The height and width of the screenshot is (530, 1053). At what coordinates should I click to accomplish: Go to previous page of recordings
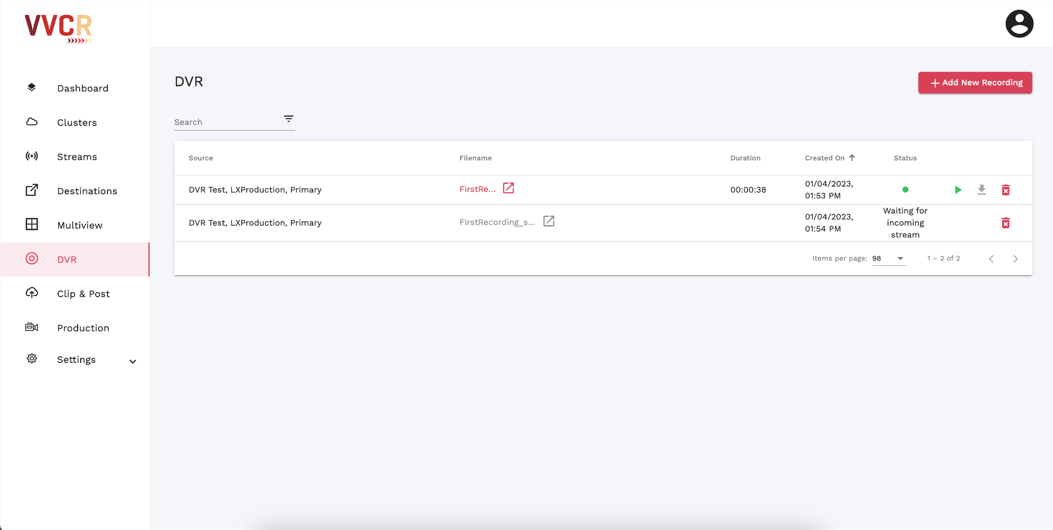[x=991, y=259]
